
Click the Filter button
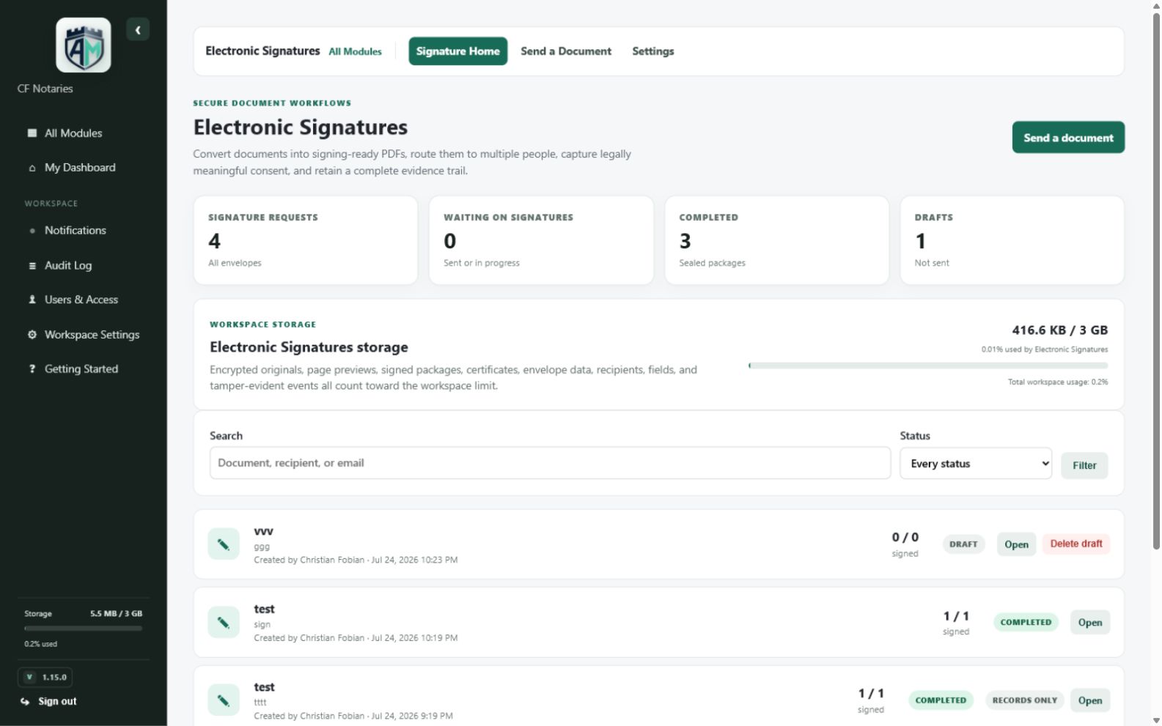(1084, 465)
